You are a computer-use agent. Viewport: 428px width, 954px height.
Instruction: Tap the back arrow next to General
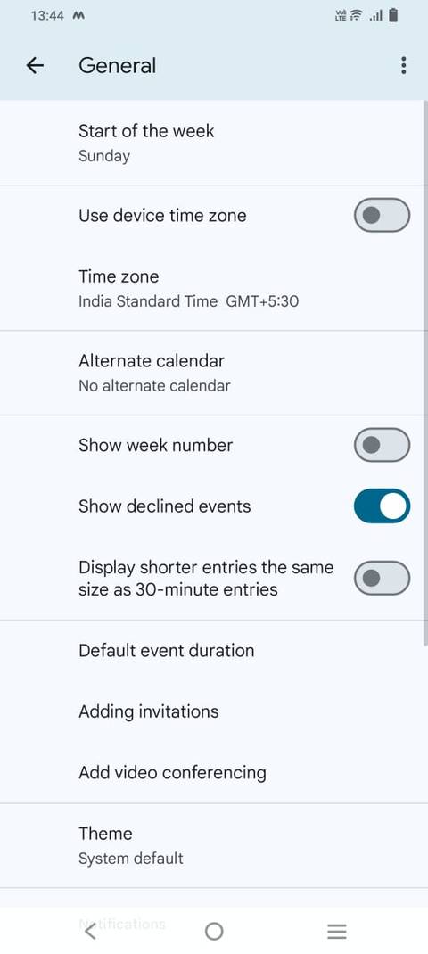pyautogui.click(x=36, y=65)
